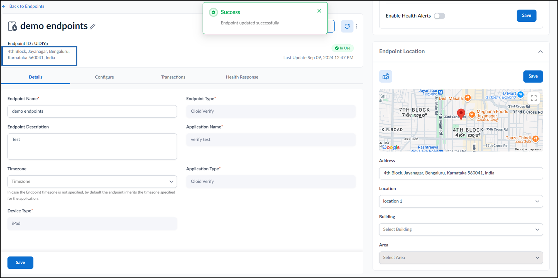Click Save at bottom of Details form
The width and height of the screenshot is (558, 278).
point(20,263)
